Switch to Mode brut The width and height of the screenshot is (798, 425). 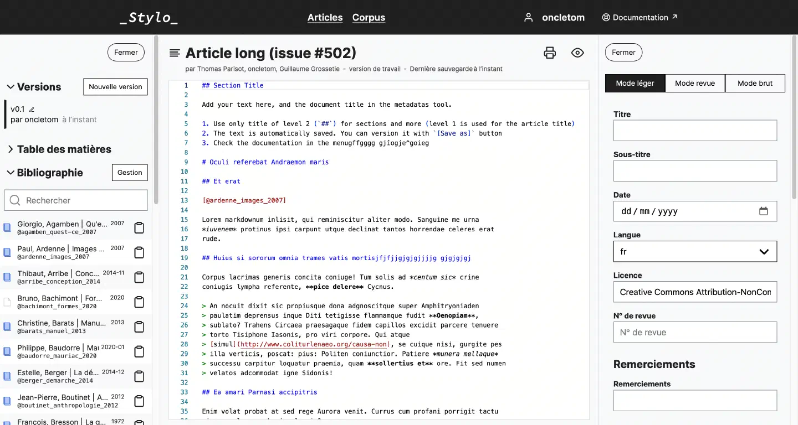point(755,83)
